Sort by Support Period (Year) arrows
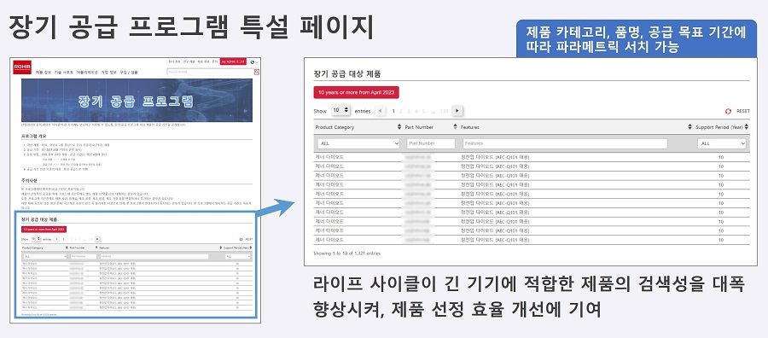 [x=747, y=127]
